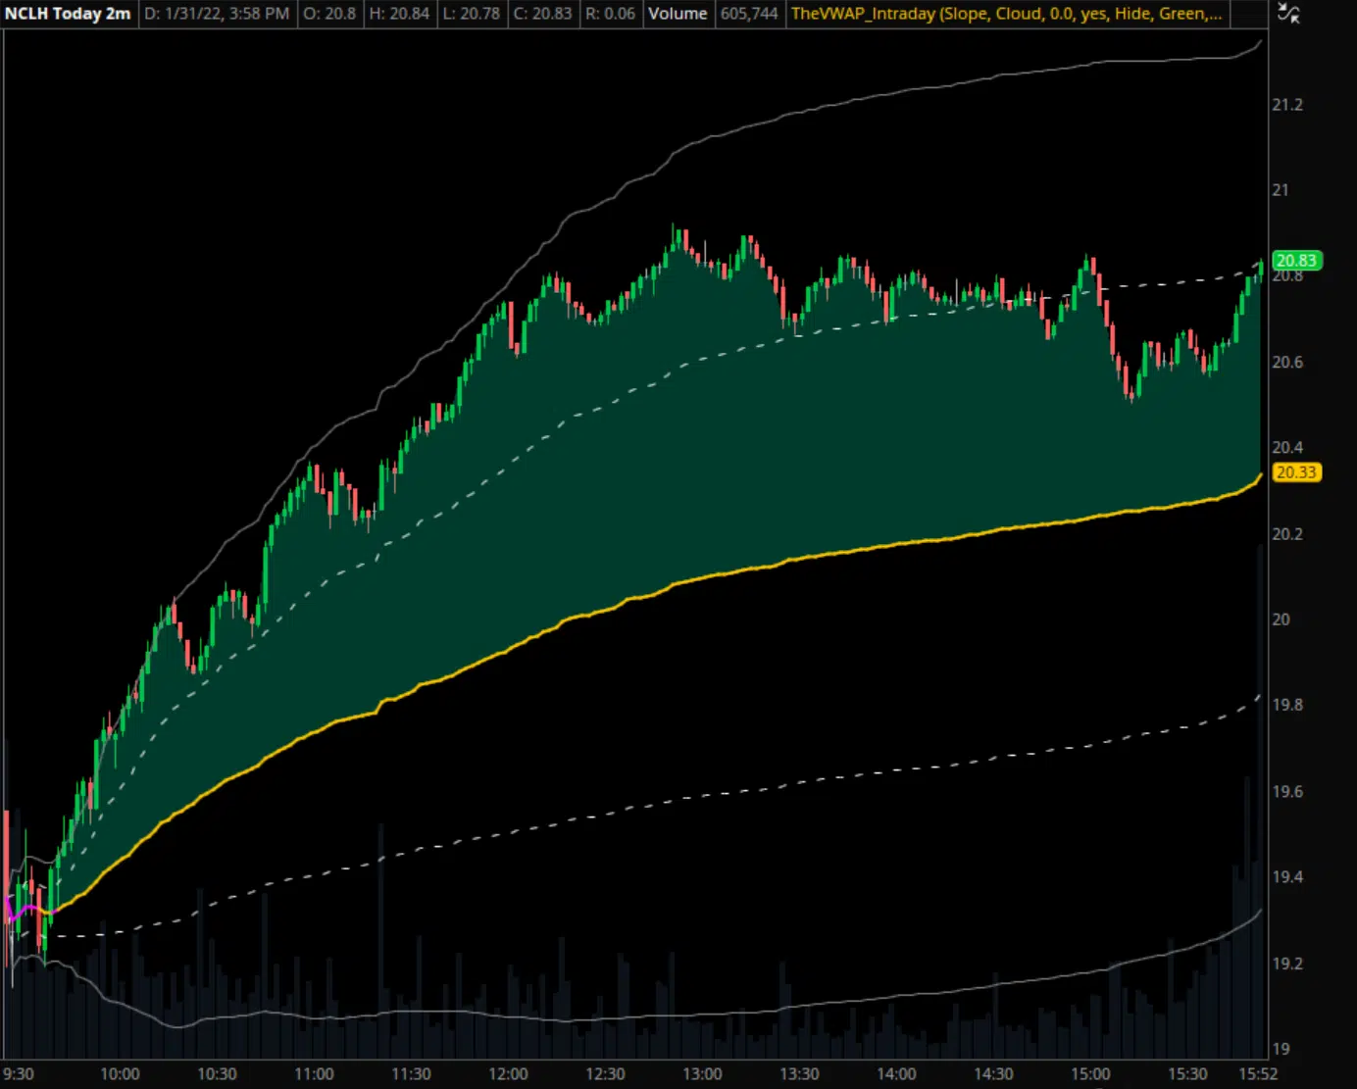Click the 13:30 time axis label
Screen dimensions: 1357x1089
(x=799, y=1074)
